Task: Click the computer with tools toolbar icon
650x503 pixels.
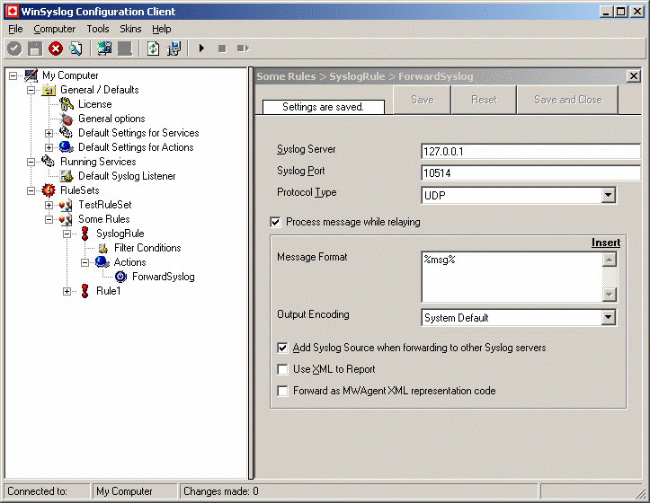Action: tap(174, 49)
